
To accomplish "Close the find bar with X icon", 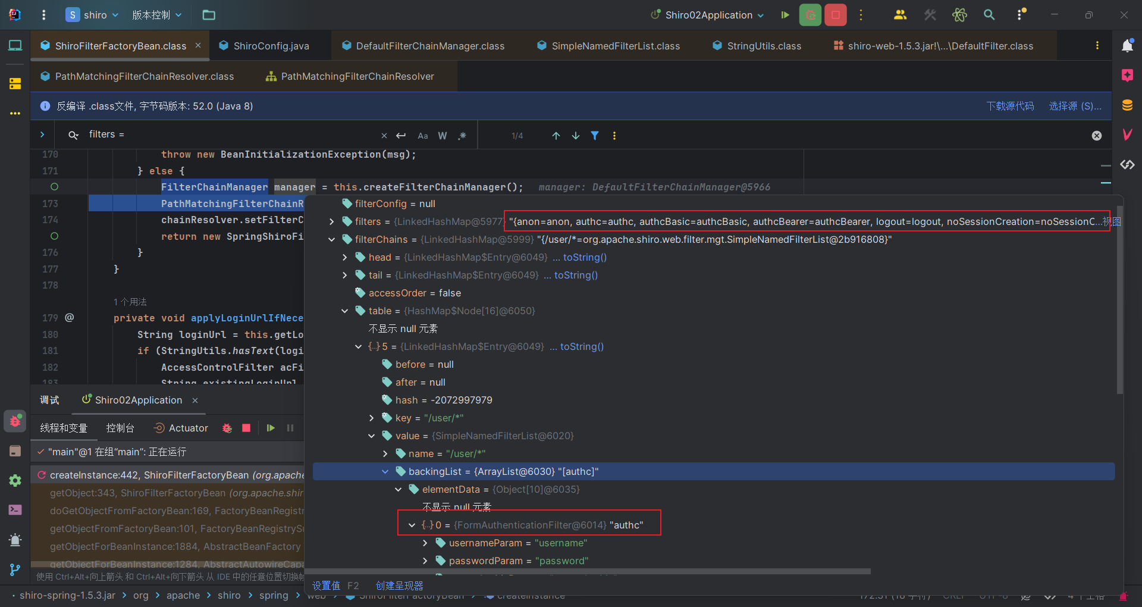I will point(1097,136).
